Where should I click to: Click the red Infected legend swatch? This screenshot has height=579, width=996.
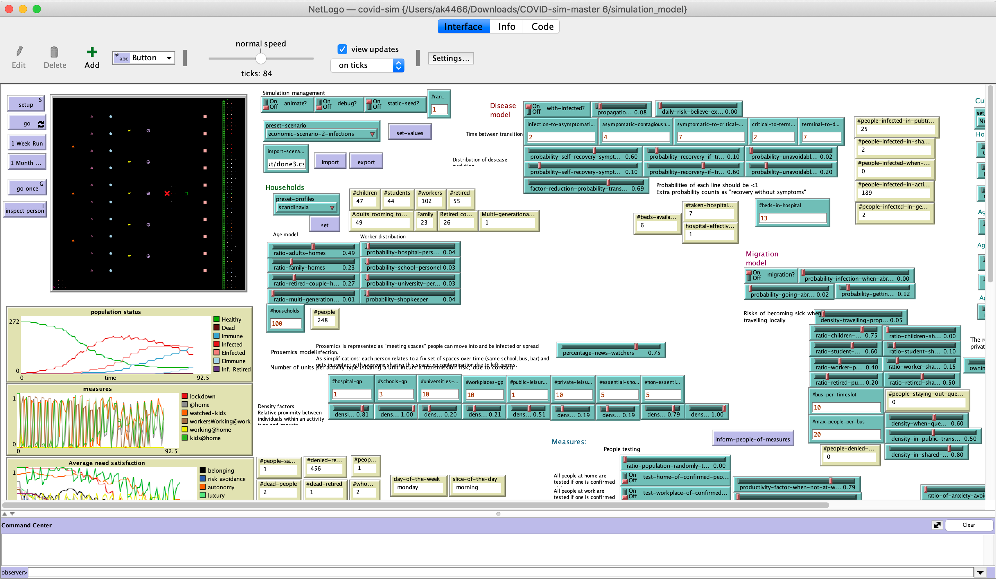(217, 344)
